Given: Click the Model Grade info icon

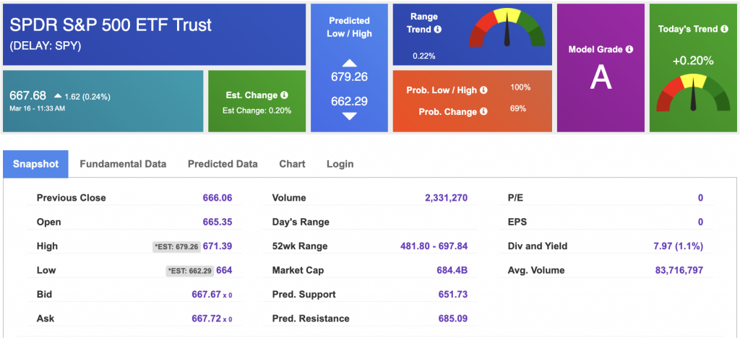Looking at the screenshot, I should tap(629, 49).
